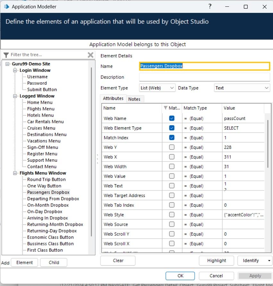
Task: Select Departing From Dropbox in tree
Action: (x=53, y=199)
